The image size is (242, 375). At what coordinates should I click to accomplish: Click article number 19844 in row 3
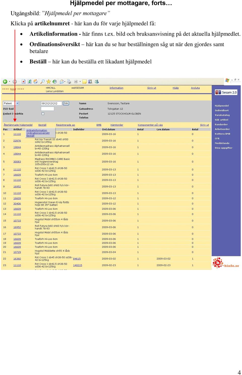pyautogui.click(x=17, y=147)
